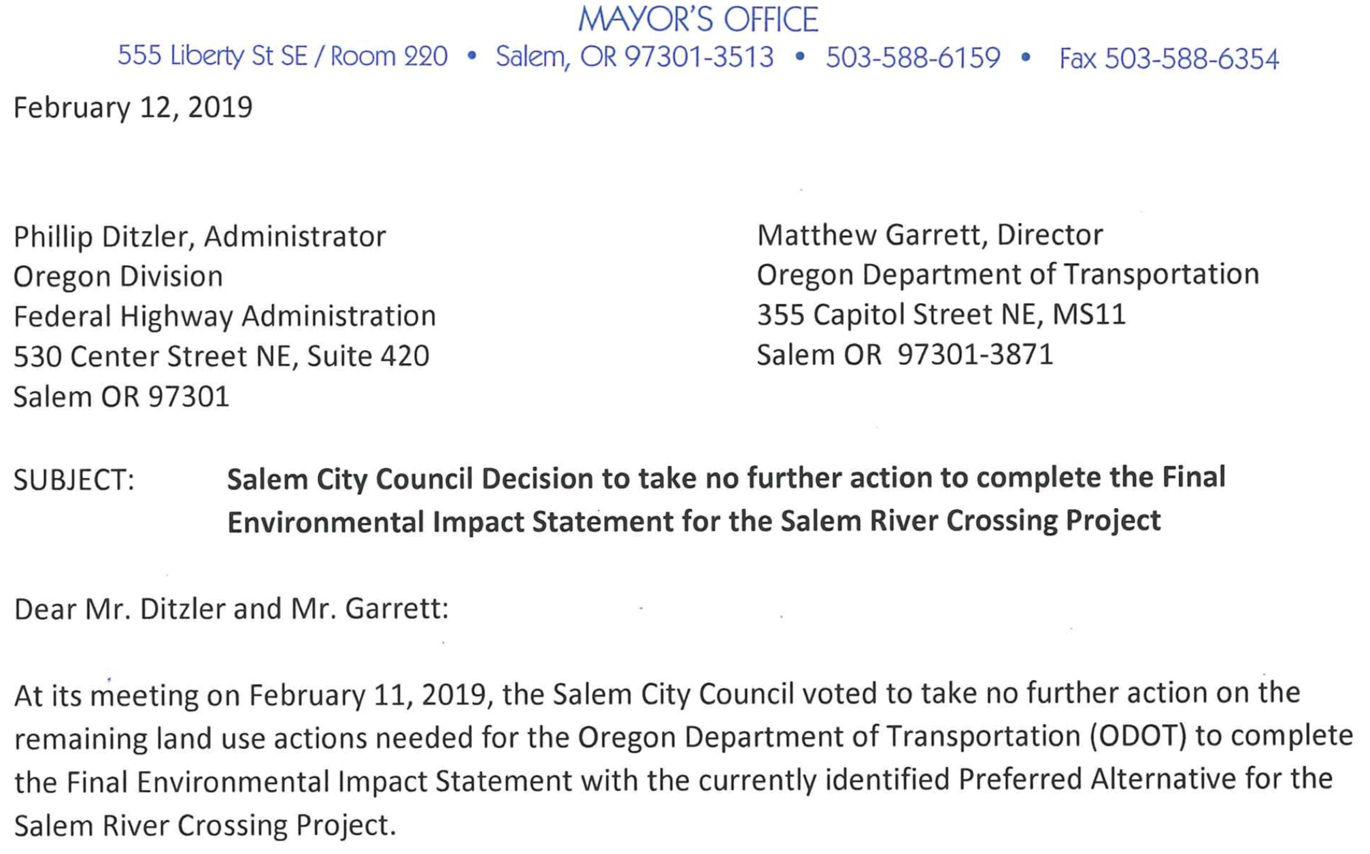
Task: Click the Salem OR 97301-3871 line
Action: click(905, 355)
